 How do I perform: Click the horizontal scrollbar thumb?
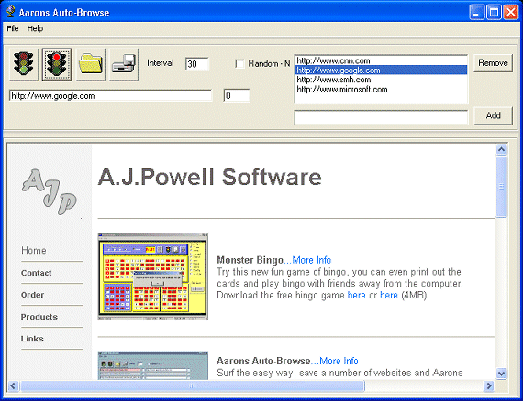click(193, 386)
